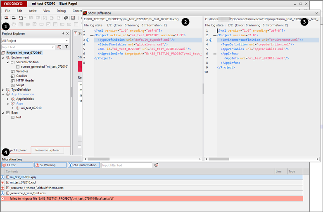Click the filter funnel icon in Project Explorer
This screenshot has width=323, height=212.
(x=66, y=47)
